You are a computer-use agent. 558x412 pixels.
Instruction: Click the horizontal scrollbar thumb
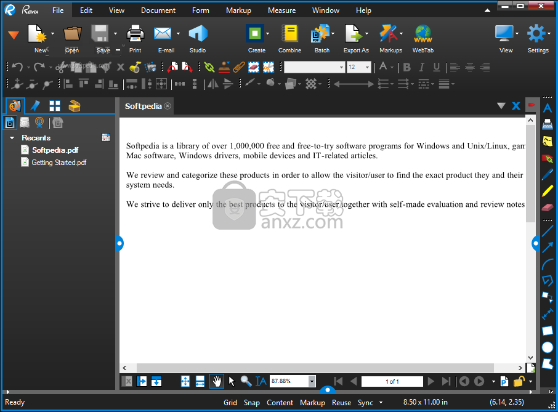[315, 368]
